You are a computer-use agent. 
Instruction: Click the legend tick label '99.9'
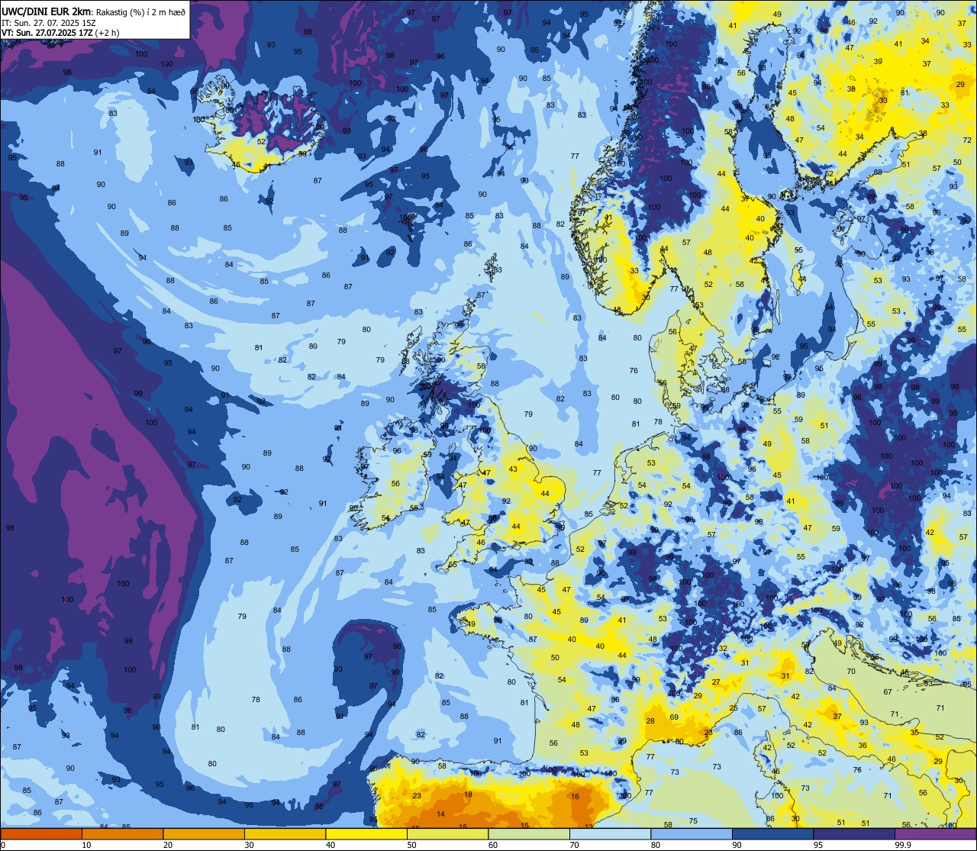point(903,845)
